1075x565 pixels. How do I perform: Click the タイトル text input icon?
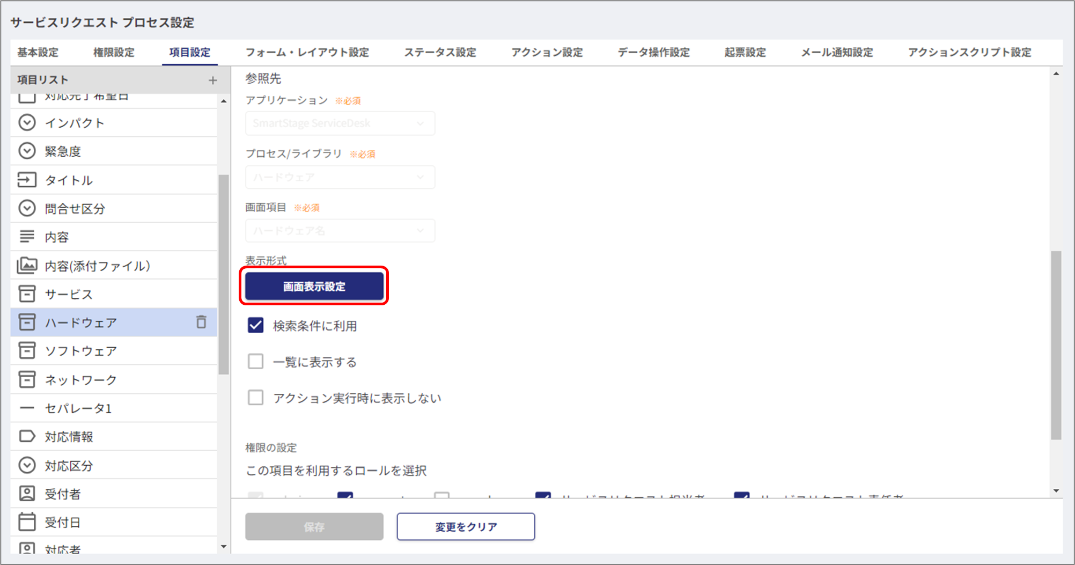[27, 180]
